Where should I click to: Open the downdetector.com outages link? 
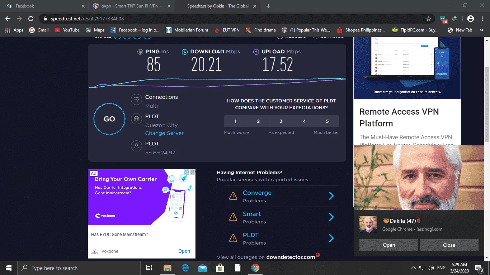pyautogui.click(x=291, y=257)
